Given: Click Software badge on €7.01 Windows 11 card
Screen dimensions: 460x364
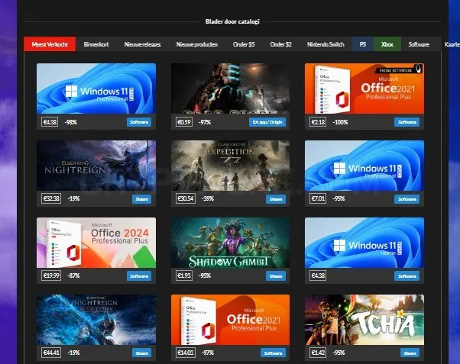Looking at the screenshot, I should (407, 199).
